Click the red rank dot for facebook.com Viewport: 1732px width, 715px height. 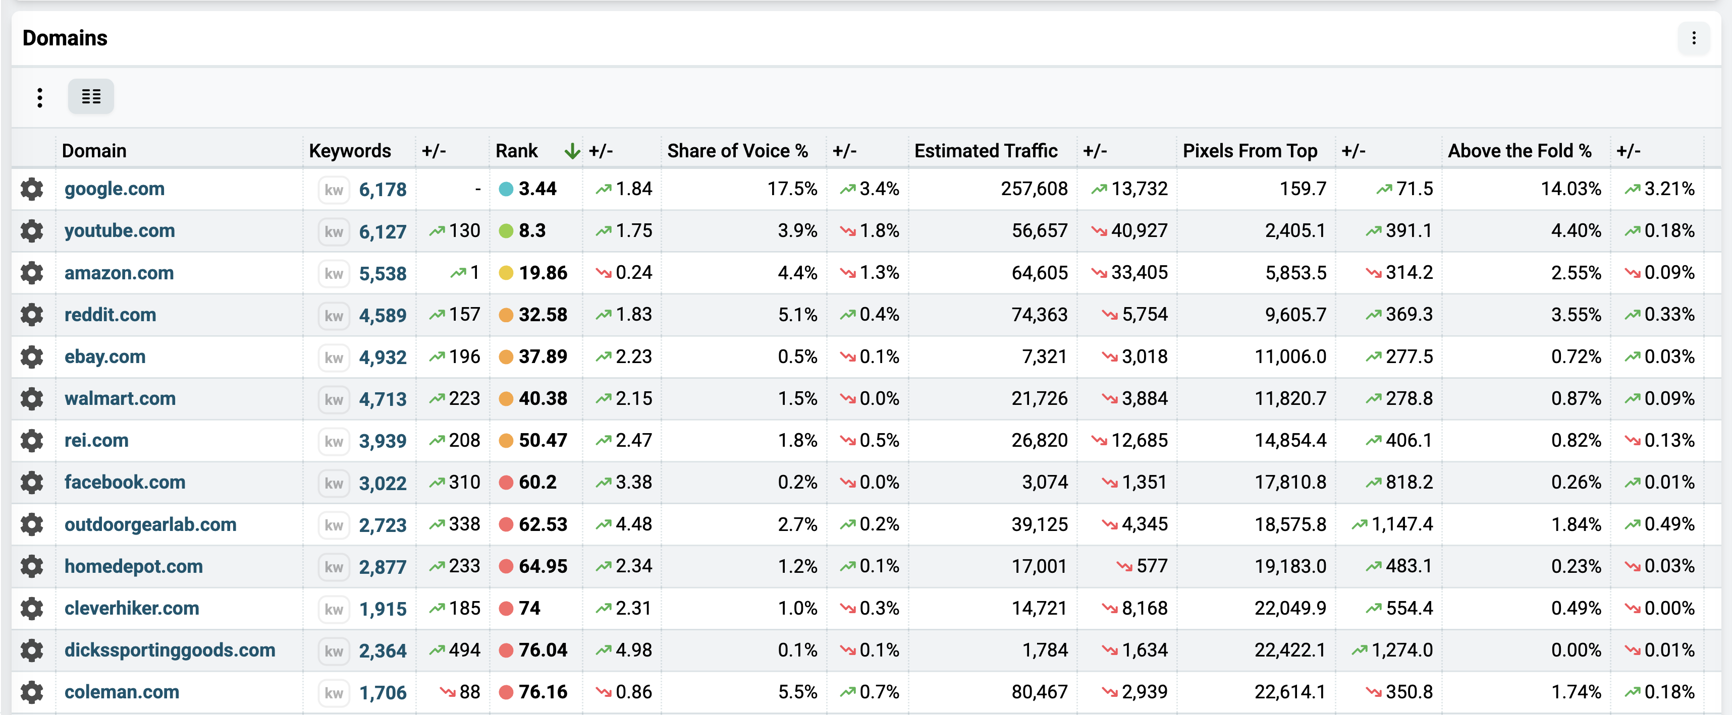pos(506,483)
